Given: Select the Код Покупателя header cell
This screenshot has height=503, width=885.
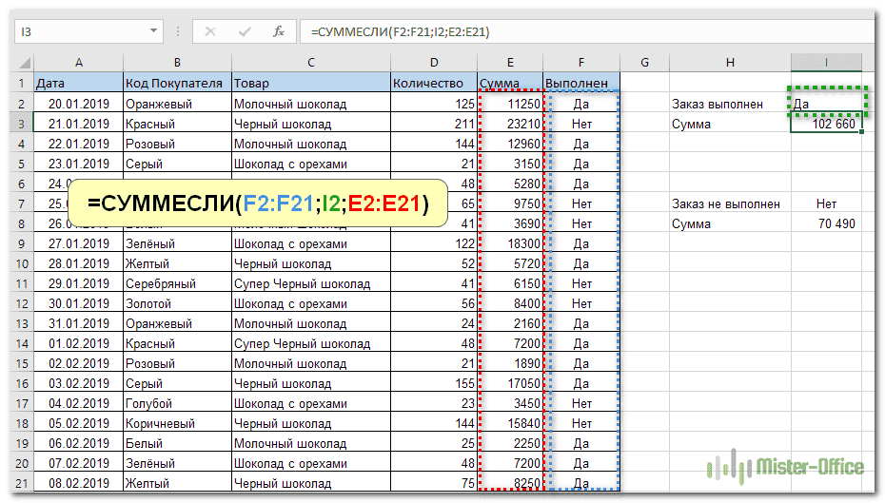Looking at the screenshot, I should (177, 84).
